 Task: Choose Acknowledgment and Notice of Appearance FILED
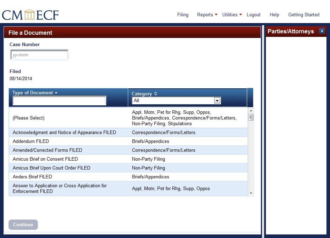pyautogui.click(x=64, y=132)
